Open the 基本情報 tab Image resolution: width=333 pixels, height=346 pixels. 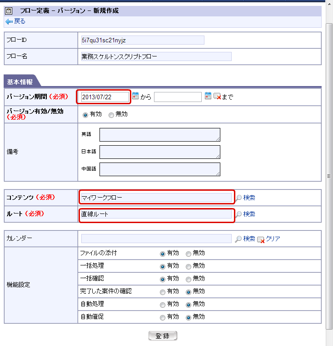[21, 81]
